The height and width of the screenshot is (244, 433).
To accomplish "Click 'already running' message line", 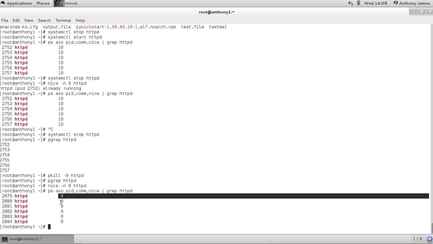I will pos(41,88).
